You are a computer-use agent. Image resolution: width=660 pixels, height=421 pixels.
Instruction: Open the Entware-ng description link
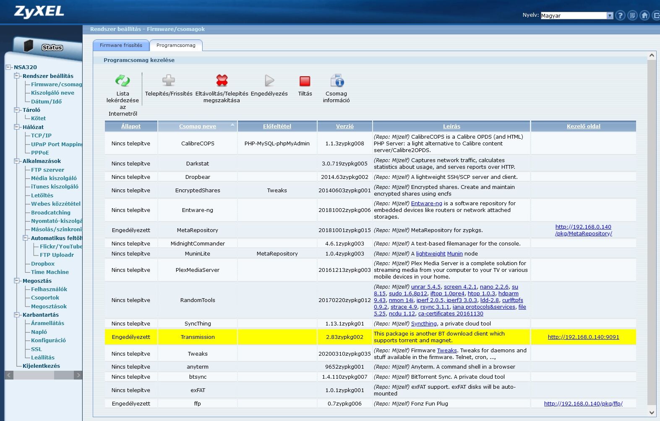coord(426,203)
